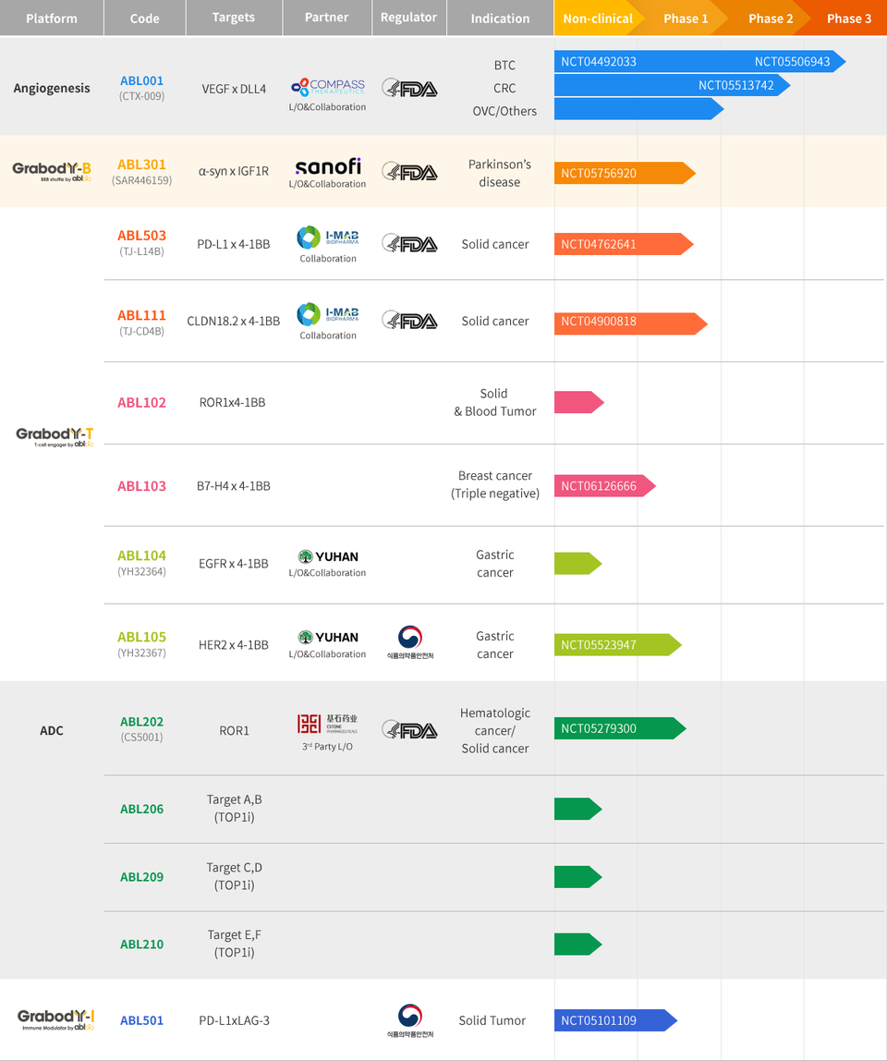Click the FDA icon in the ABL202 row
The width and height of the screenshot is (887, 1061).
[409, 729]
